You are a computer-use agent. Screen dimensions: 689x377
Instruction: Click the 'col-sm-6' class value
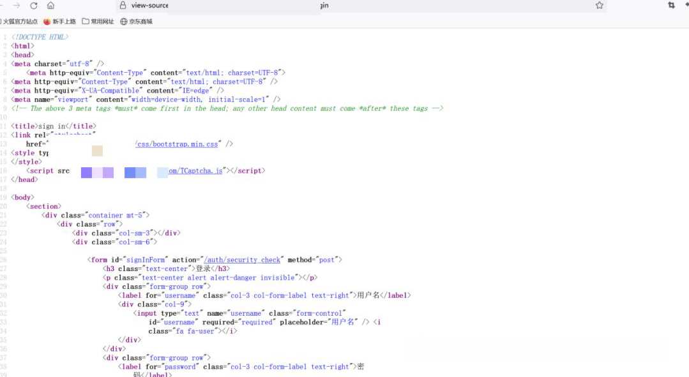(x=134, y=242)
